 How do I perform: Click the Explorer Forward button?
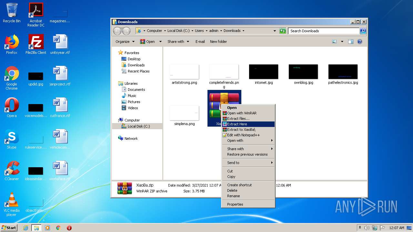tap(126, 31)
